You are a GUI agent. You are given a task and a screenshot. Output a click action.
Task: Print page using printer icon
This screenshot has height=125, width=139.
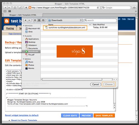pyautogui.click(x=134, y=8)
